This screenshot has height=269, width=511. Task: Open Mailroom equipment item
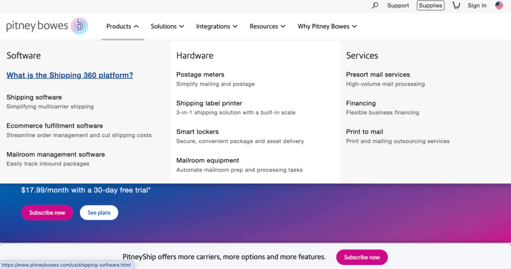coord(208,160)
